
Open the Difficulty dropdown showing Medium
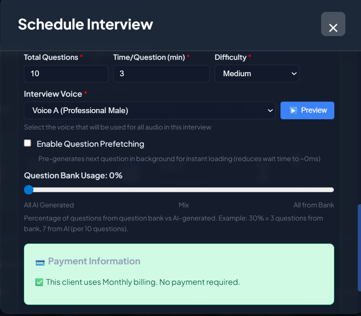click(257, 73)
